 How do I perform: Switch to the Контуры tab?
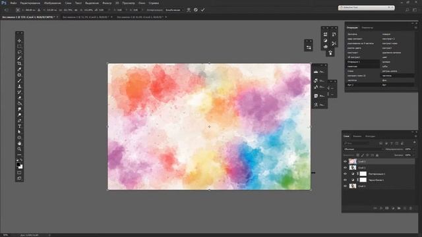point(370,136)
